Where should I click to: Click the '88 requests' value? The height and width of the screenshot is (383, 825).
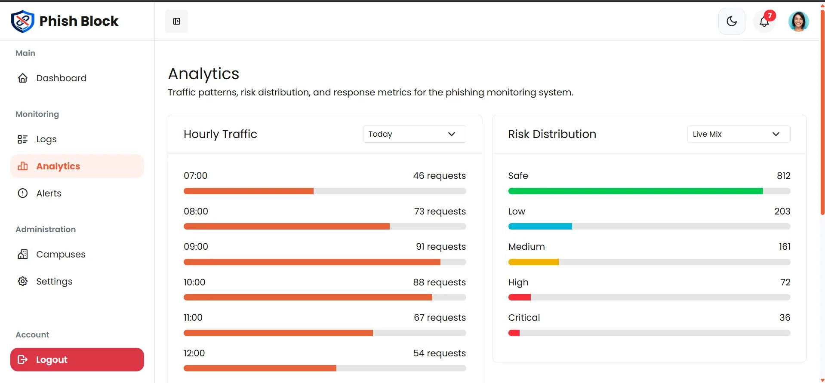tap(440, 282)
